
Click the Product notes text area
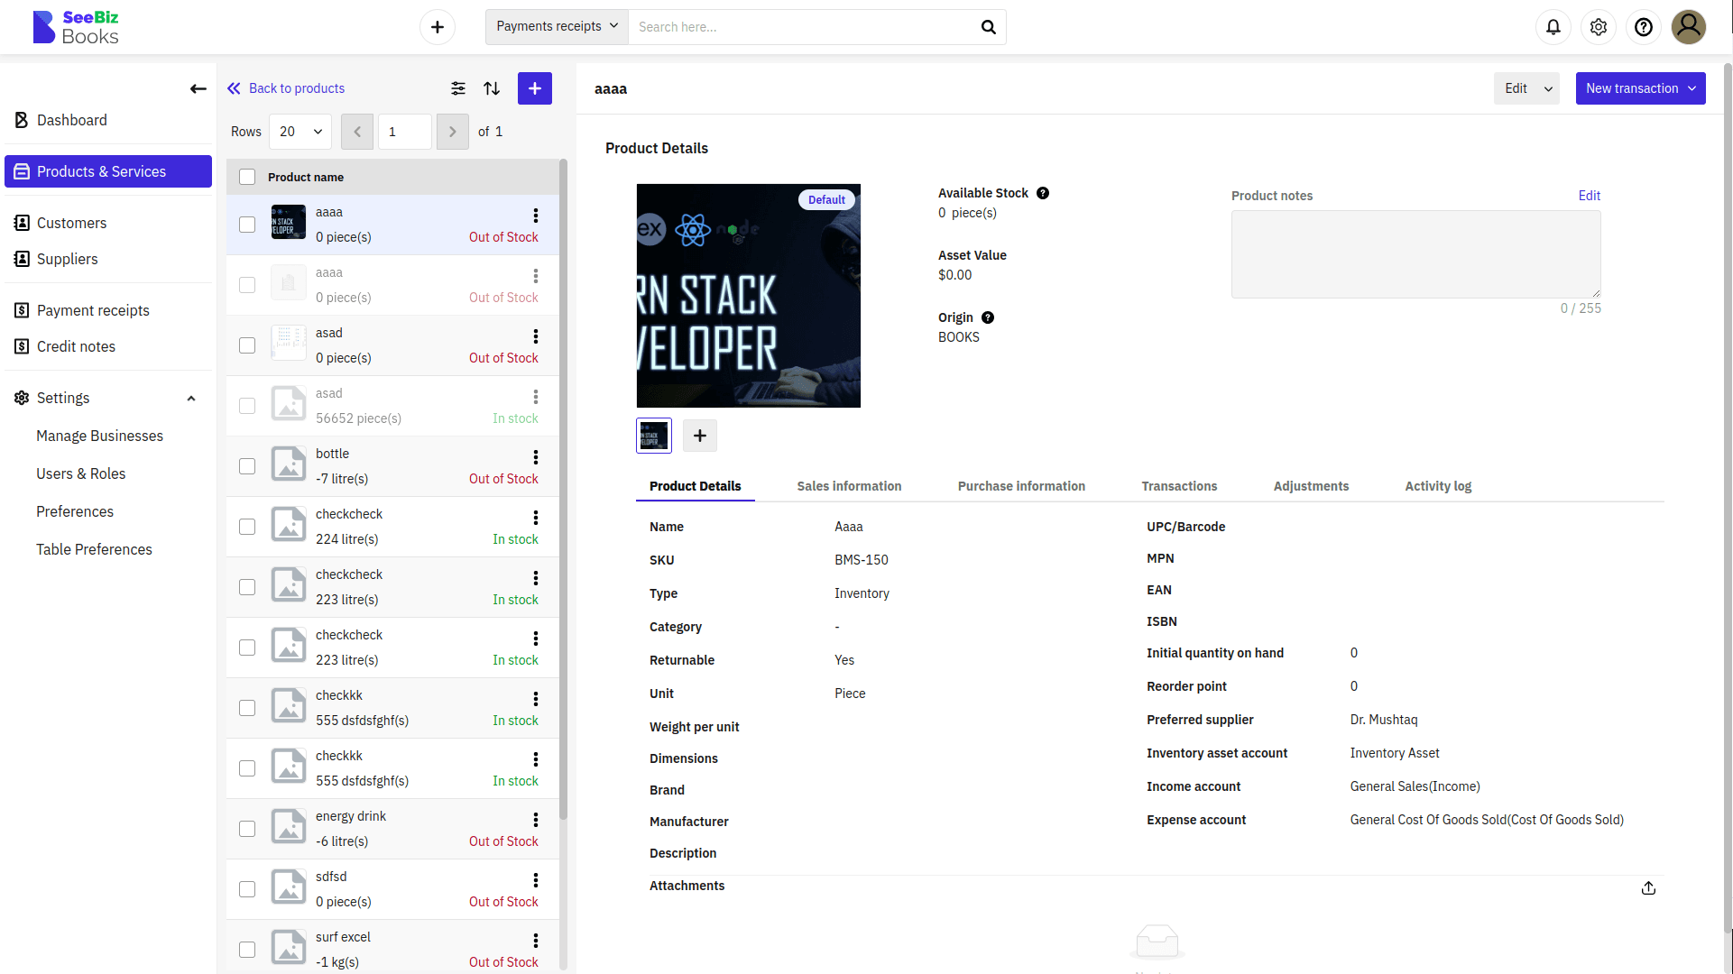1415,254
